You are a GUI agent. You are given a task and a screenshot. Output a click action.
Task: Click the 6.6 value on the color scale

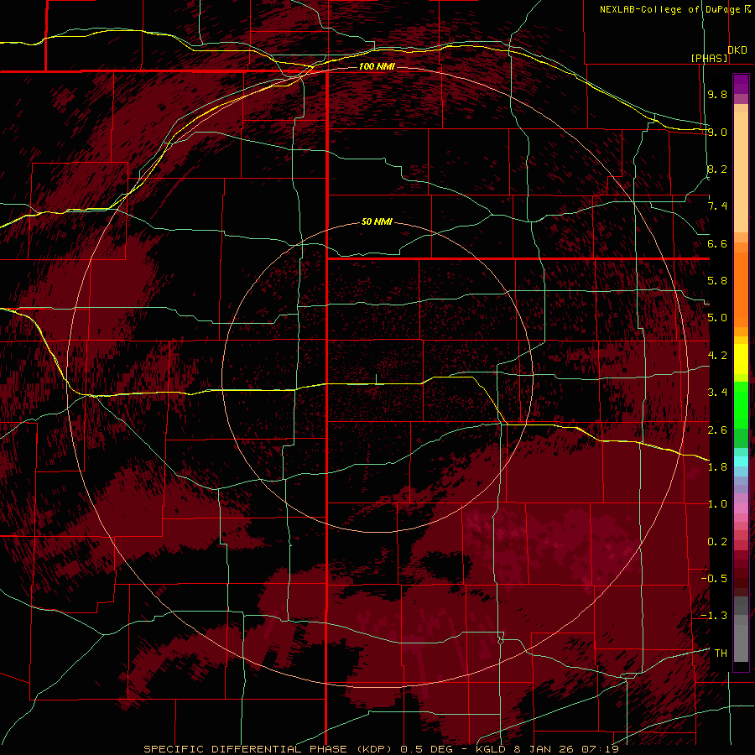(x=717, y=243)
